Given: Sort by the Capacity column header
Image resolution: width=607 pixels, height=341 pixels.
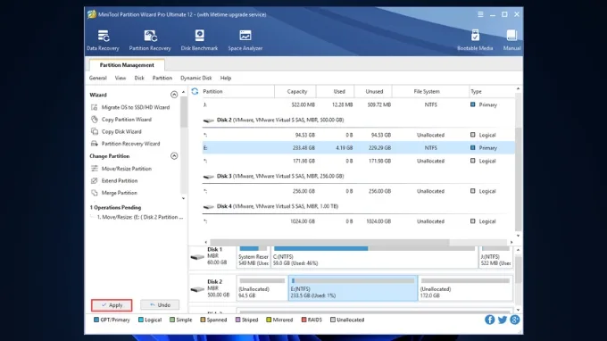Looking at the screenshot, I should pos(295,91).
